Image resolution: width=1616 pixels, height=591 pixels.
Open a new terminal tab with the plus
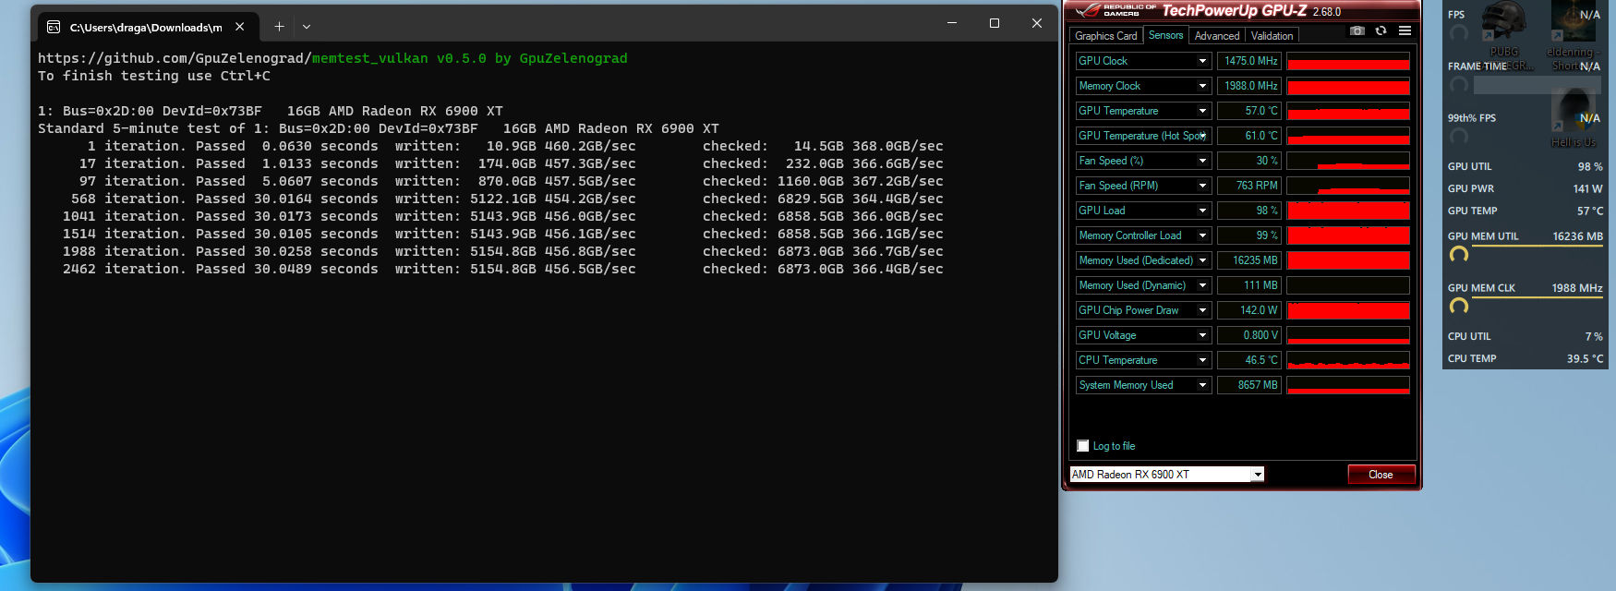279,27
